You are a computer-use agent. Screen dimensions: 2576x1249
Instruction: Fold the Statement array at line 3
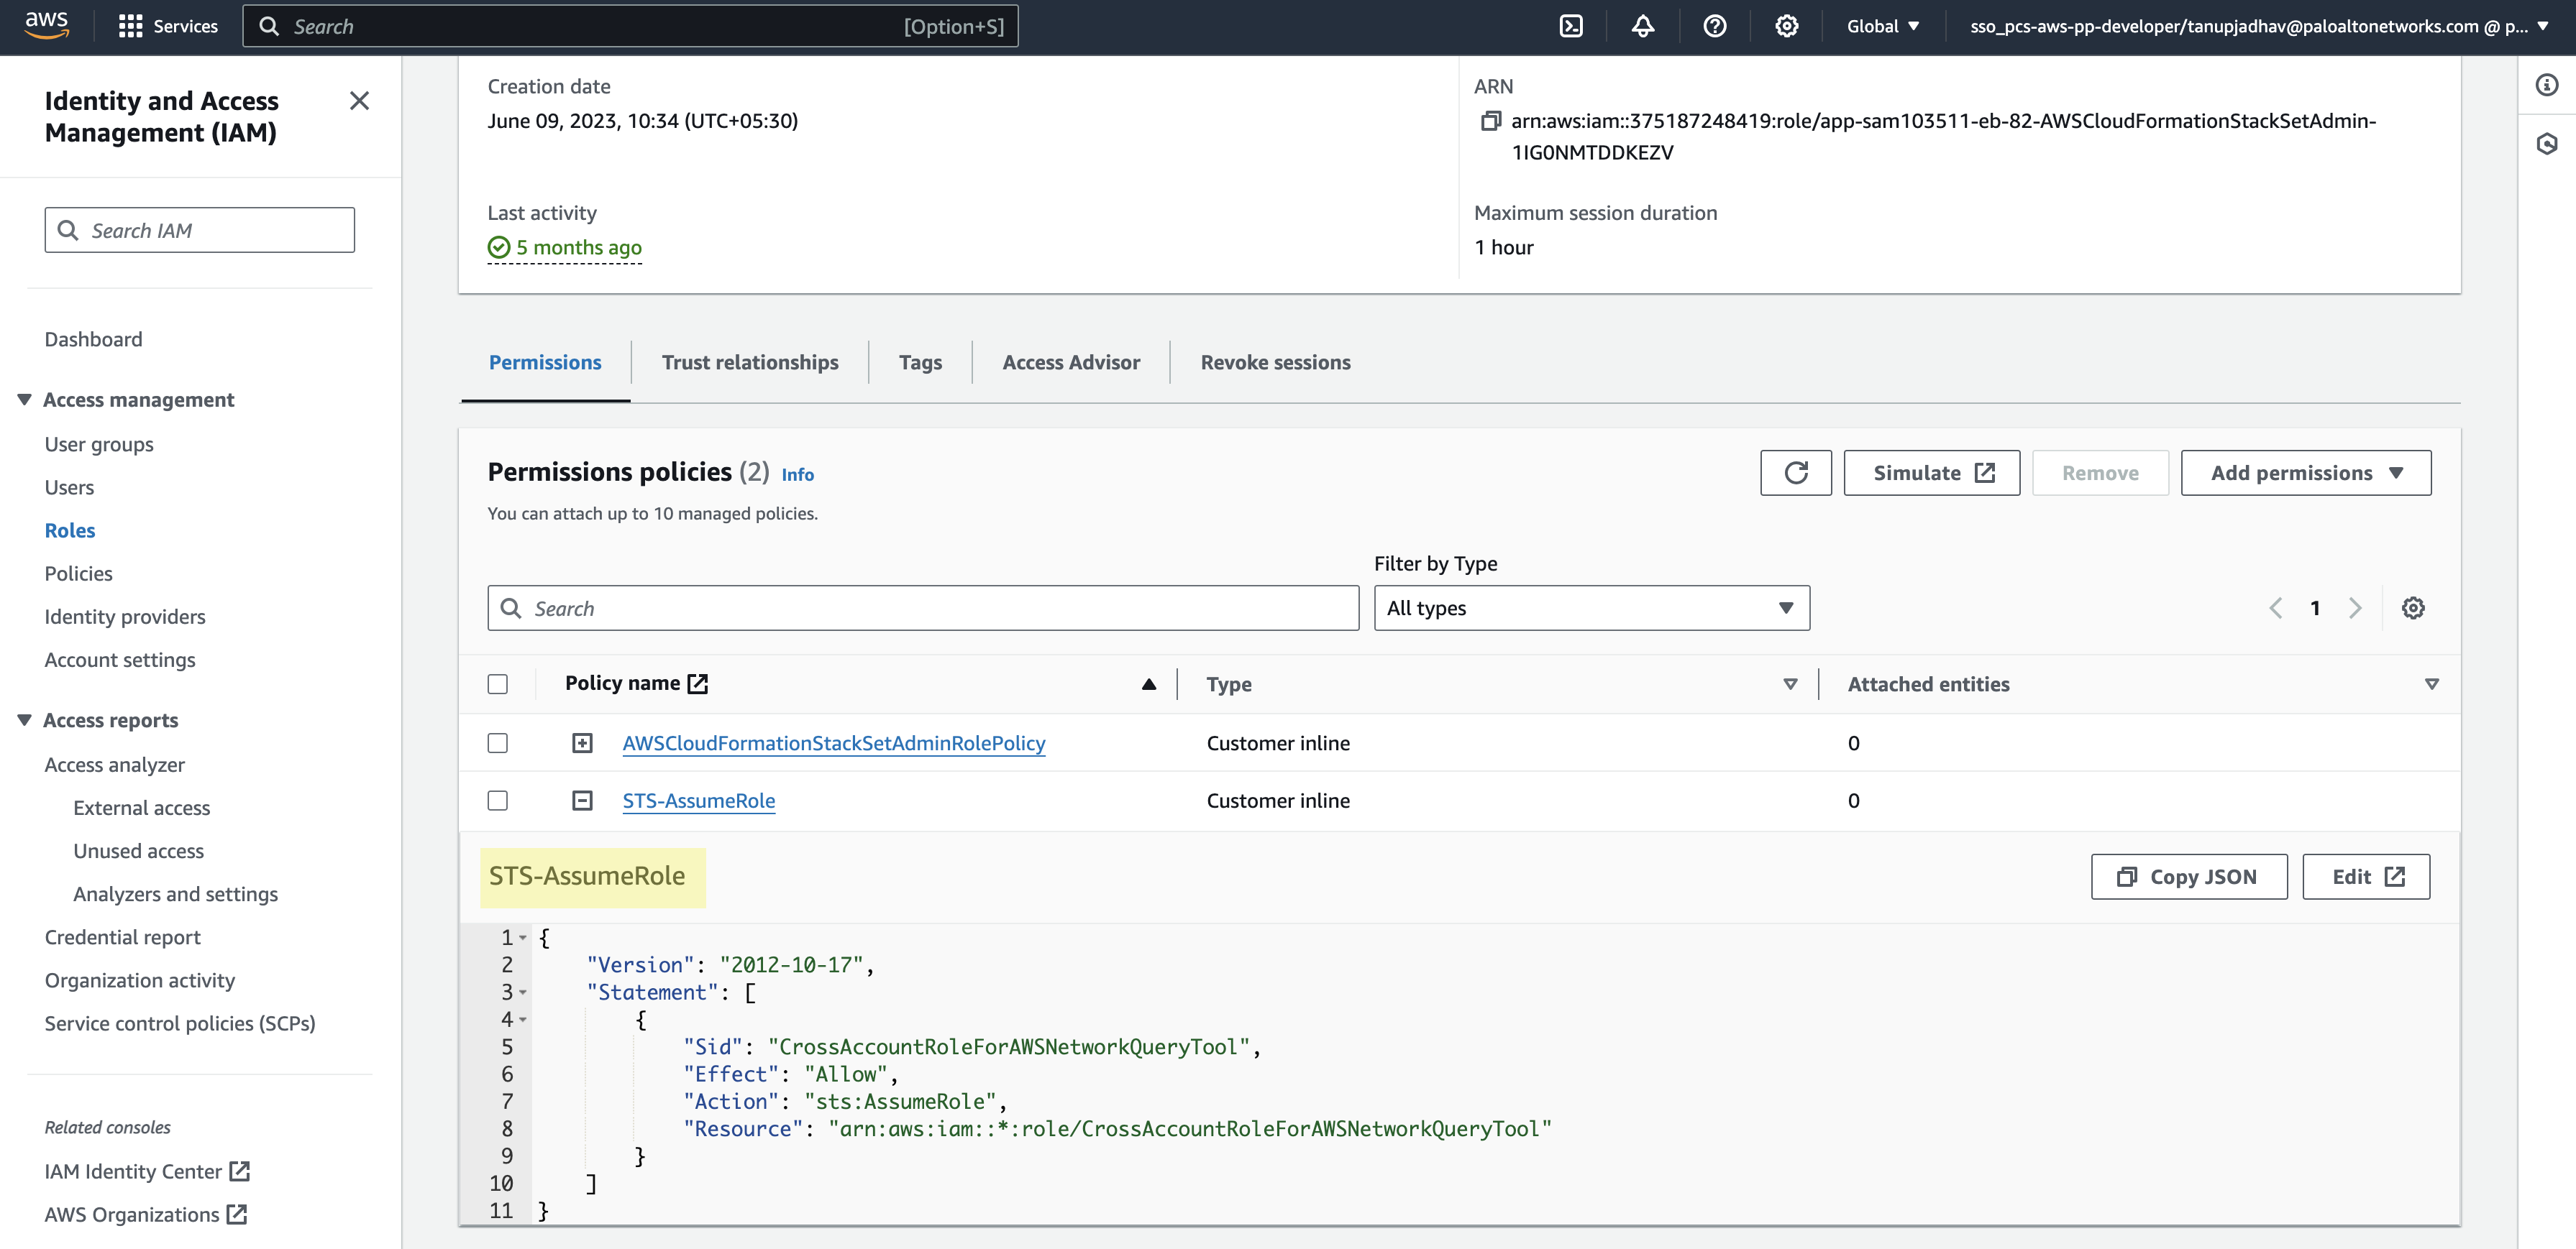click(x=523, y=992)
